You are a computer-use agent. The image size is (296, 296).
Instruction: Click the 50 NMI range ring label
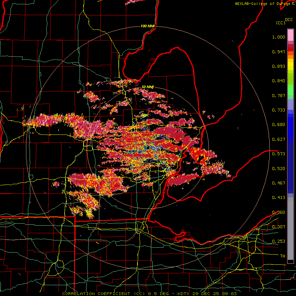tap(148, 87)
